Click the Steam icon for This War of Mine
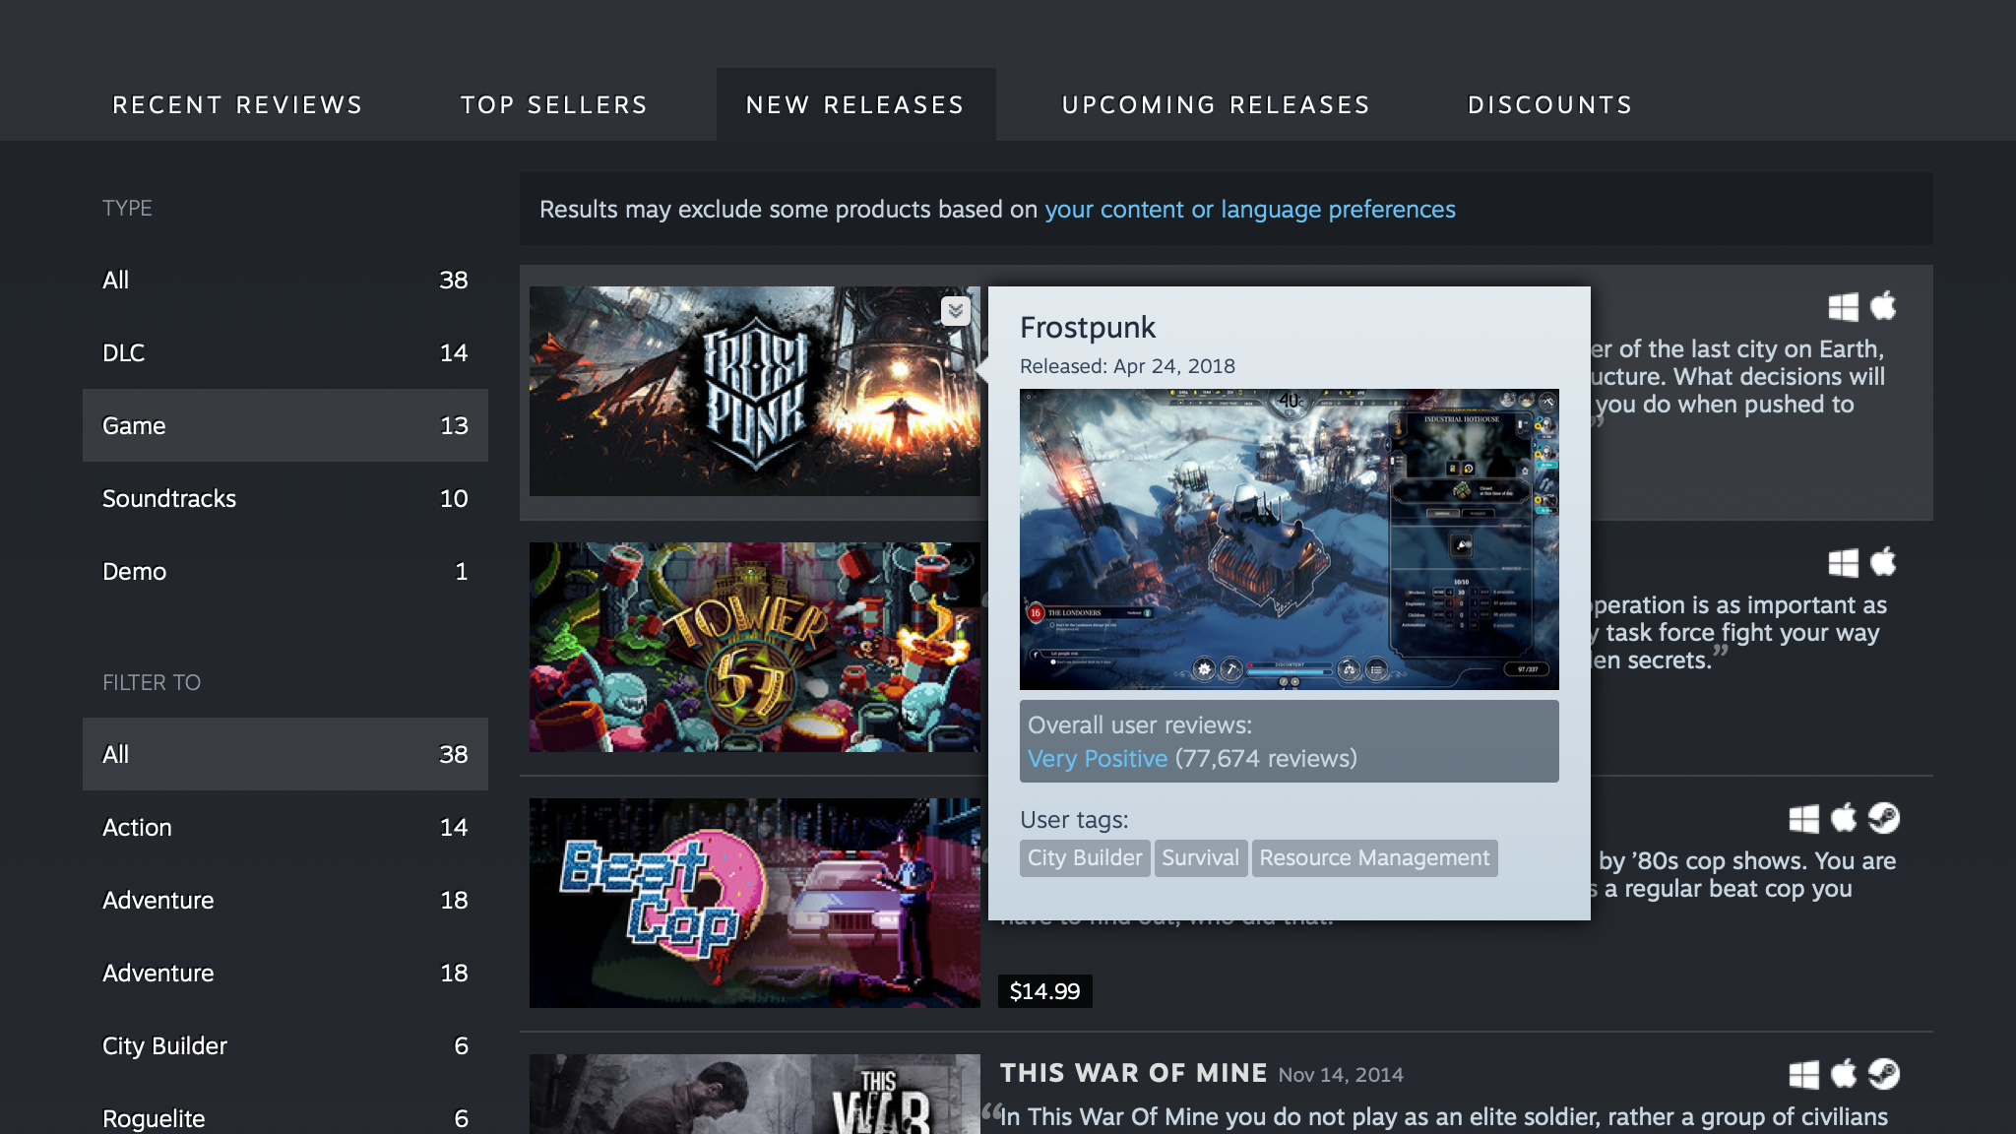The width and height of the screenshot is (2016, 1134). 1886,1075
